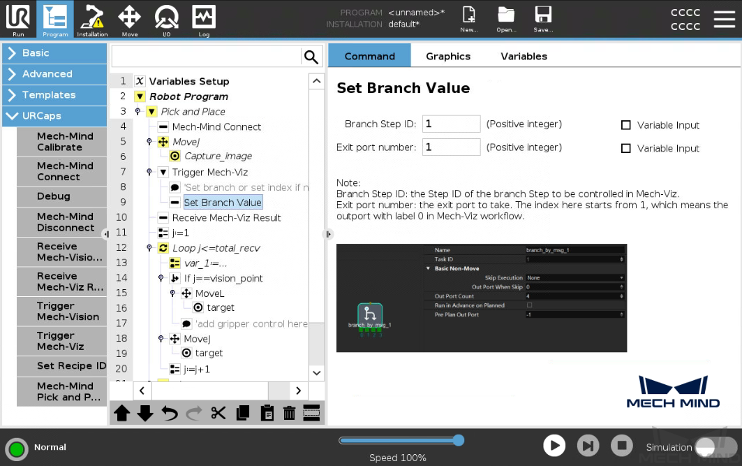742x466 pixels.
Task: Toggle the Simulation switch
Action: (x=716, y=446)
